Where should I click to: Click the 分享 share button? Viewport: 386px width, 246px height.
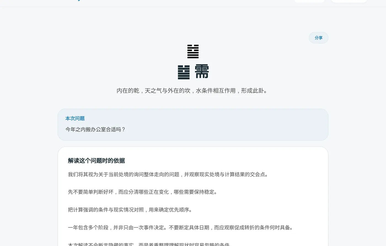(x=318, y=38)
